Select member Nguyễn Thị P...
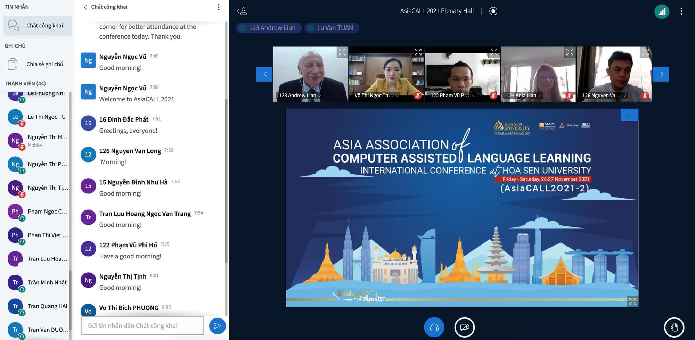The width and height of the screenshot is (695, 340). click(x=38, y=164)
